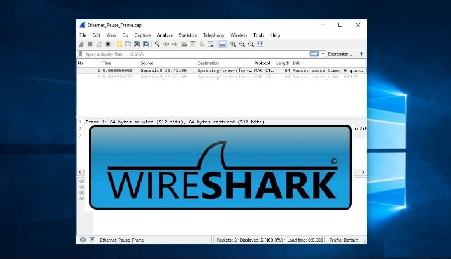Screen dimensions: 451x259
Task: Click the Restart current capture icon
Action: (99, 44)
